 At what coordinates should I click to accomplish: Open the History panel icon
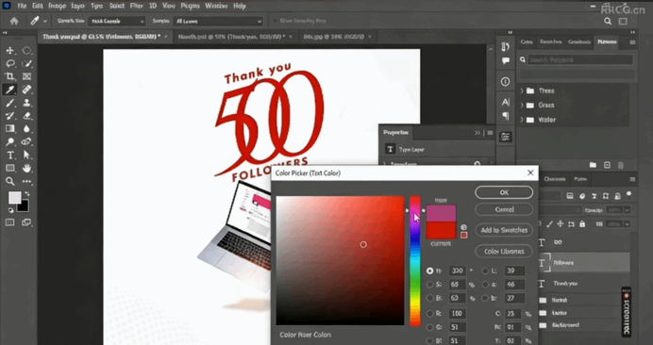(x=506, y=46)
